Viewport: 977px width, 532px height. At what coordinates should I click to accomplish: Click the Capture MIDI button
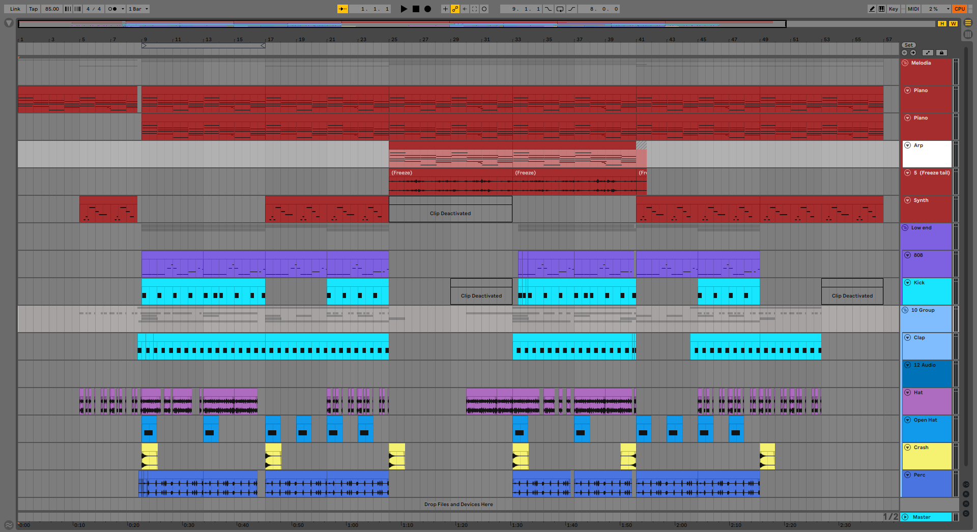coord(474,9)
